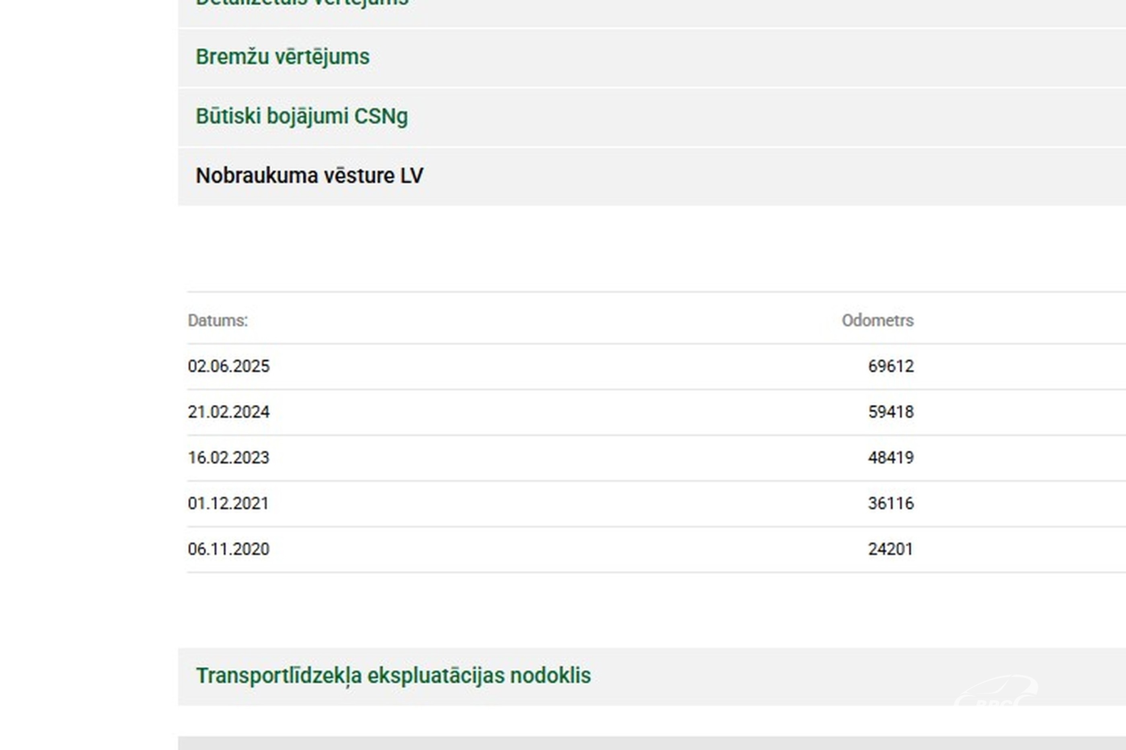Click the Odometrs column header
Viewport: 1126px width, 750px height.
click(x=877, y=321)
